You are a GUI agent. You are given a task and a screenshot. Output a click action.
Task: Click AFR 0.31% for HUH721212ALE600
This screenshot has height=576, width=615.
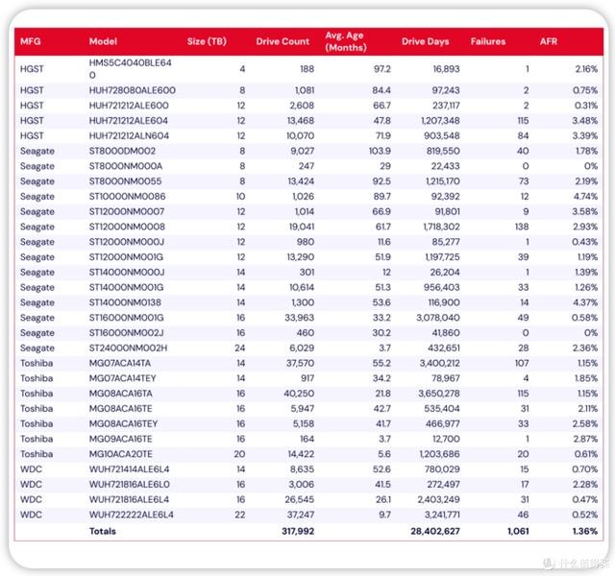586,106
